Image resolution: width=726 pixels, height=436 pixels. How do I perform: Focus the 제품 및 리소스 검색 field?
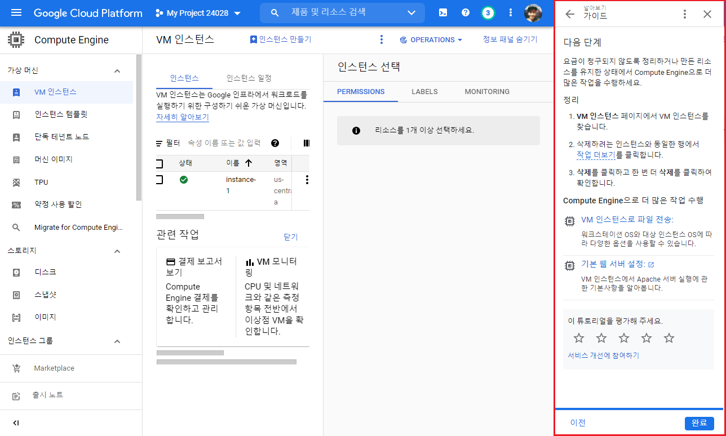(x=341, y=12)
